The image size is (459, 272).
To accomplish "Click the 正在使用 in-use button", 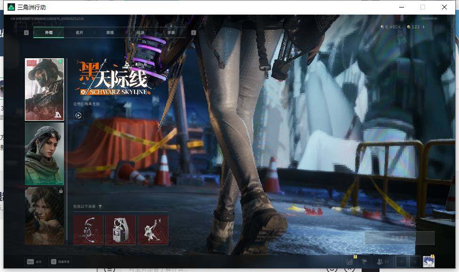I will point(399,238).
